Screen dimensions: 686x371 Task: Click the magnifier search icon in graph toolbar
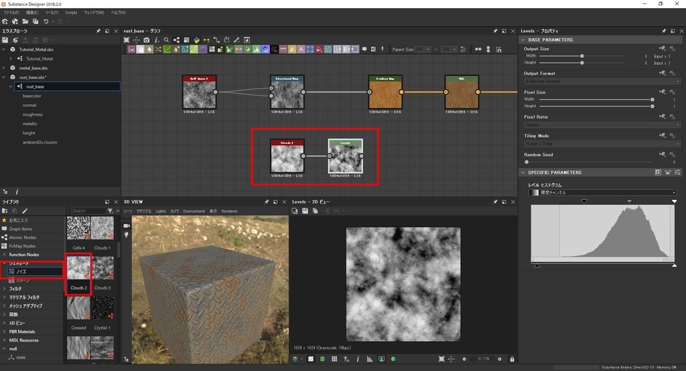pos(166,40)
